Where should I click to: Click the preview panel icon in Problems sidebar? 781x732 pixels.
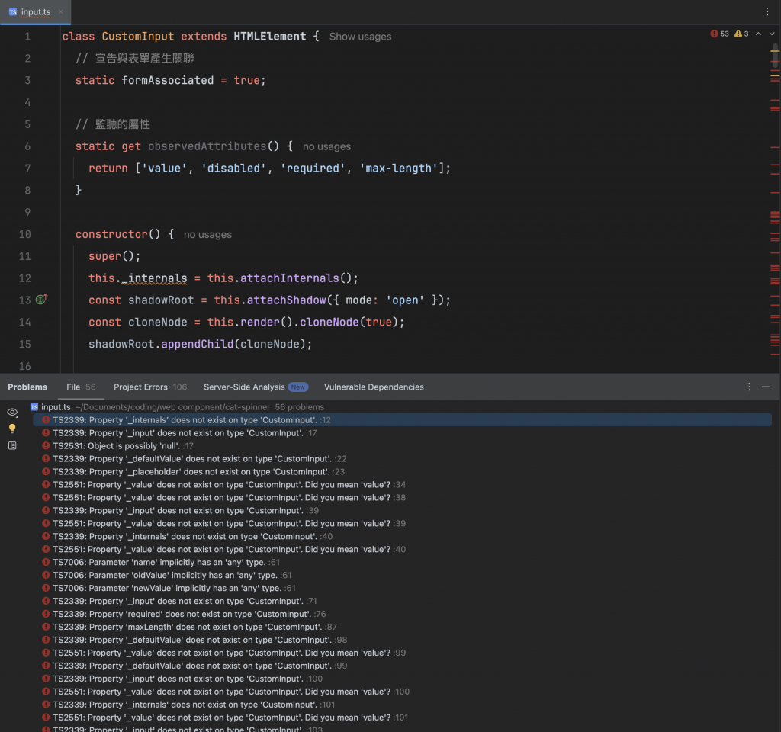click(x=12, y=445)
